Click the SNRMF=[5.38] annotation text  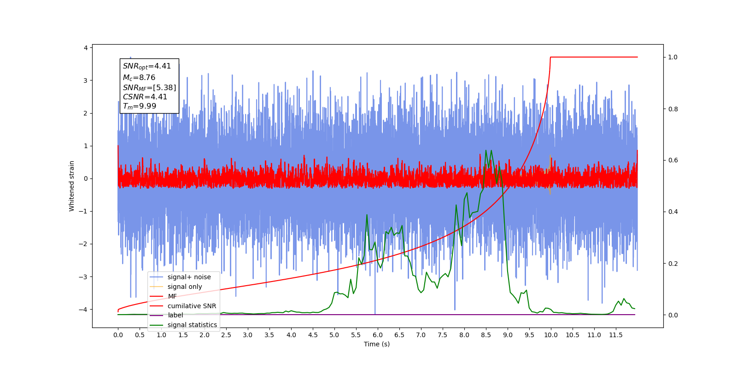(x=149, y=87)
